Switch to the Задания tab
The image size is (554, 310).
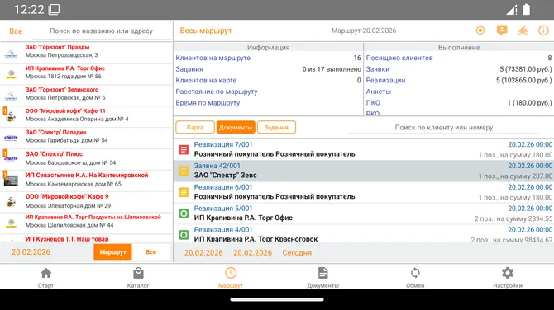coord(276,127)
